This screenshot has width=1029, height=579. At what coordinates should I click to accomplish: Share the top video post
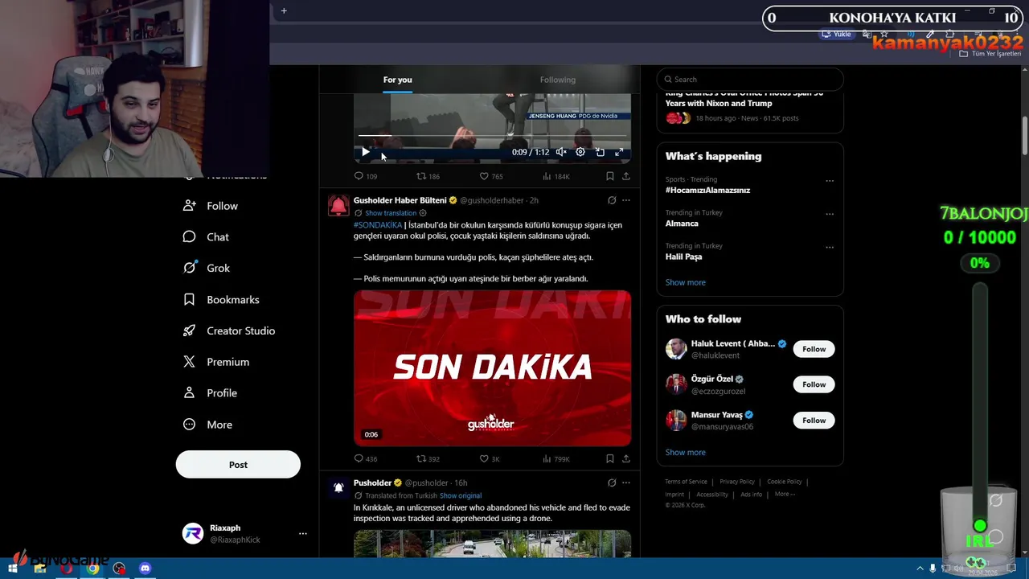tap(626, 176)
